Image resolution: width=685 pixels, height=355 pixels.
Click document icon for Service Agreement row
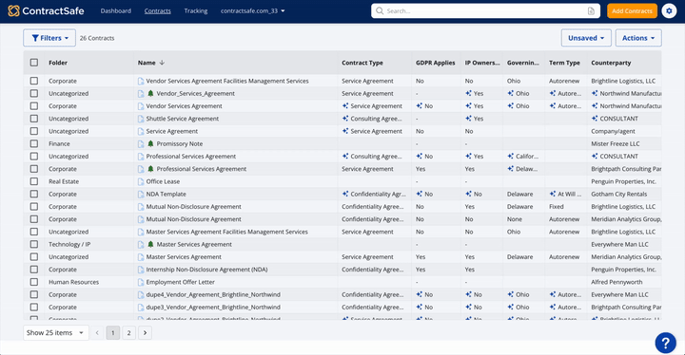coord(141,131)
